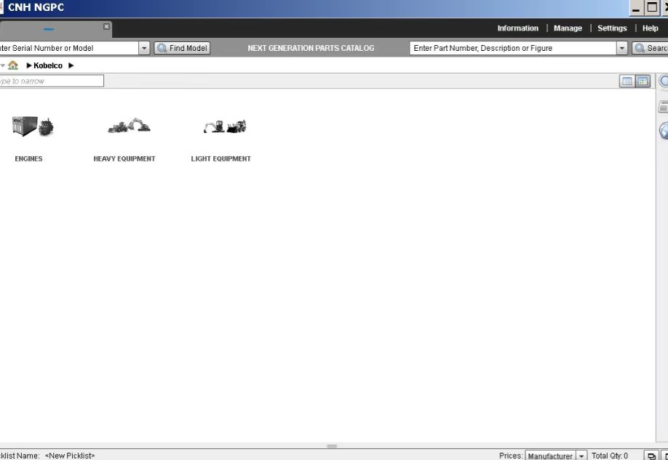Click the magnifier icon in right sidebar
Viewport: 668px width, 460px height.
664,81
